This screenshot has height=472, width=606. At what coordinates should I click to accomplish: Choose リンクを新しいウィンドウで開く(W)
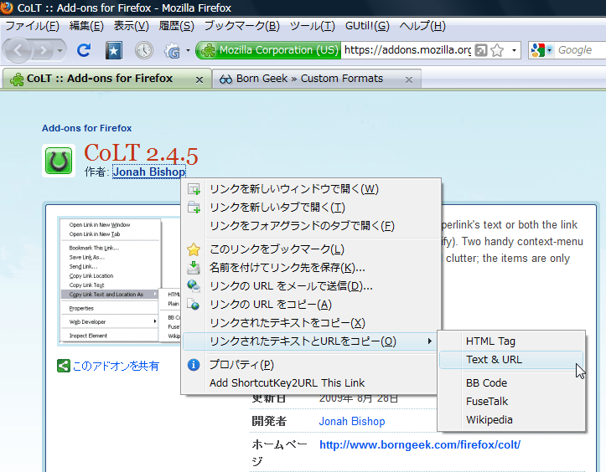tap(311, 189)
